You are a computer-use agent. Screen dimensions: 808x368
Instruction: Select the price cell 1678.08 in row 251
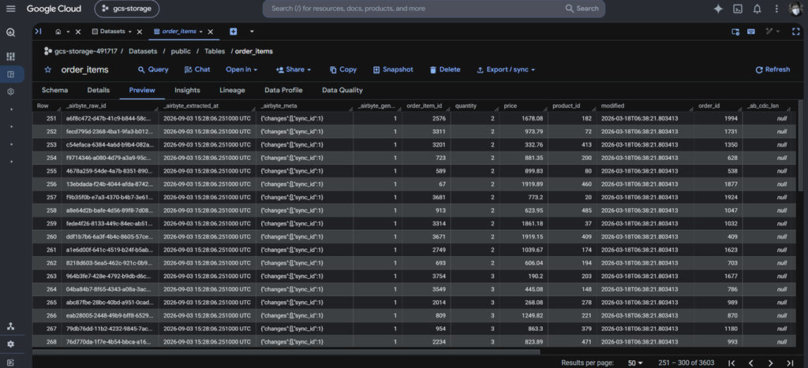click(x=523, y=118)
